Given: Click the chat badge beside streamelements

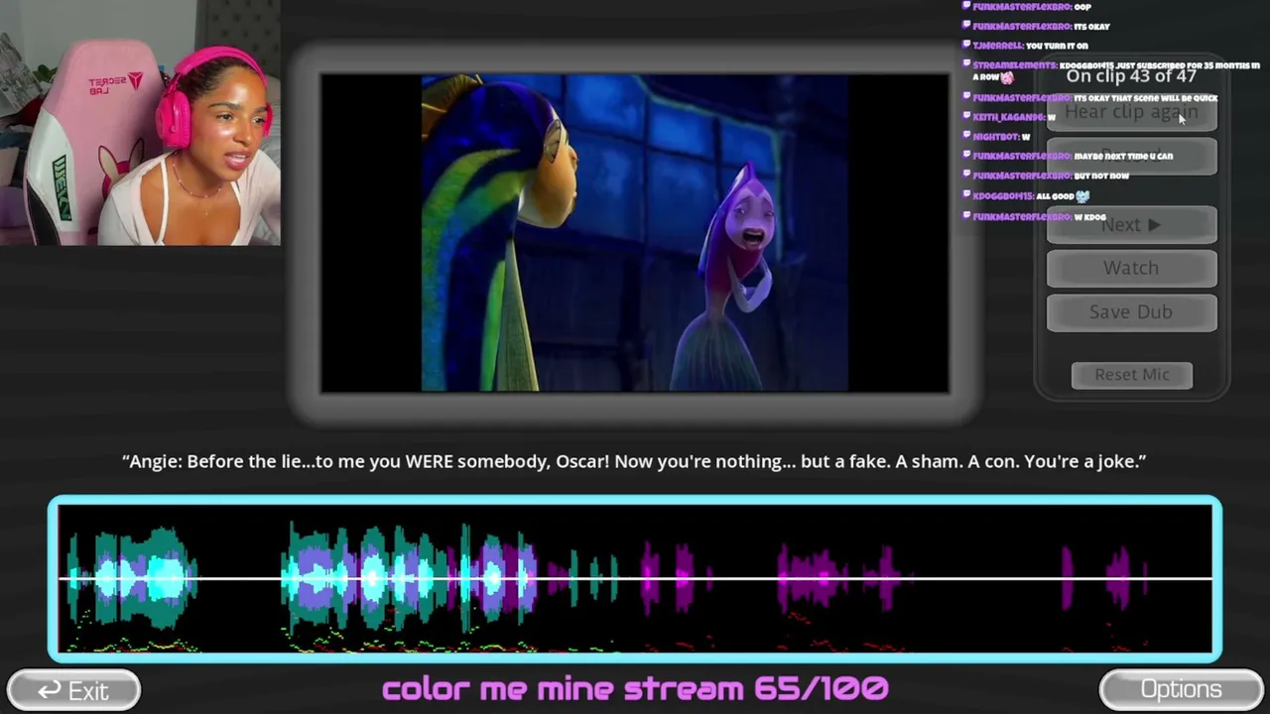Looking at the screenshot, I should (x=966, y=64).
